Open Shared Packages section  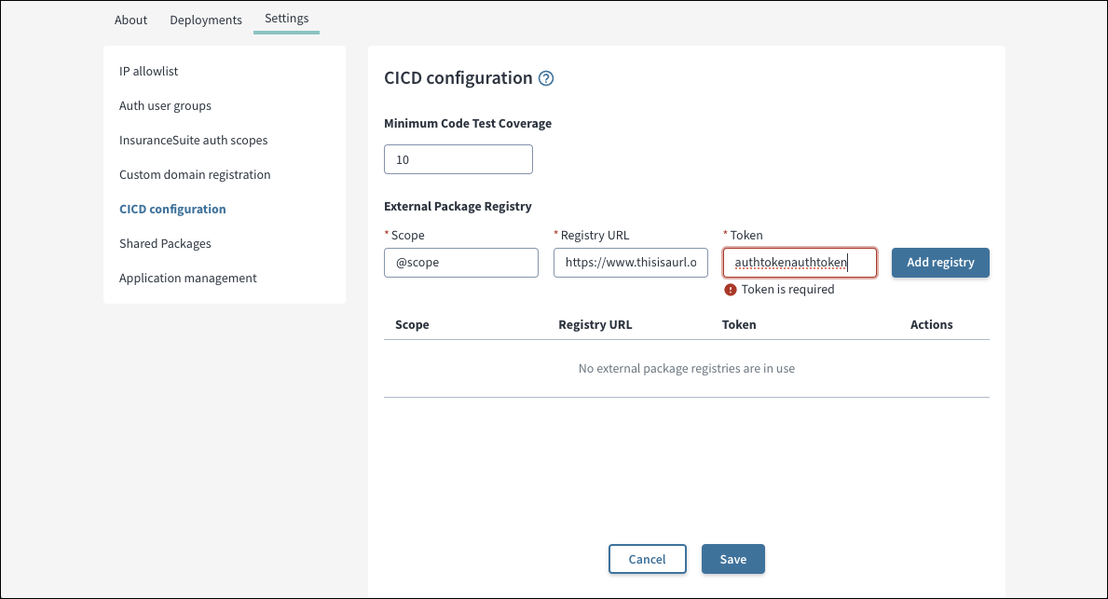click(x=165, y=244)
